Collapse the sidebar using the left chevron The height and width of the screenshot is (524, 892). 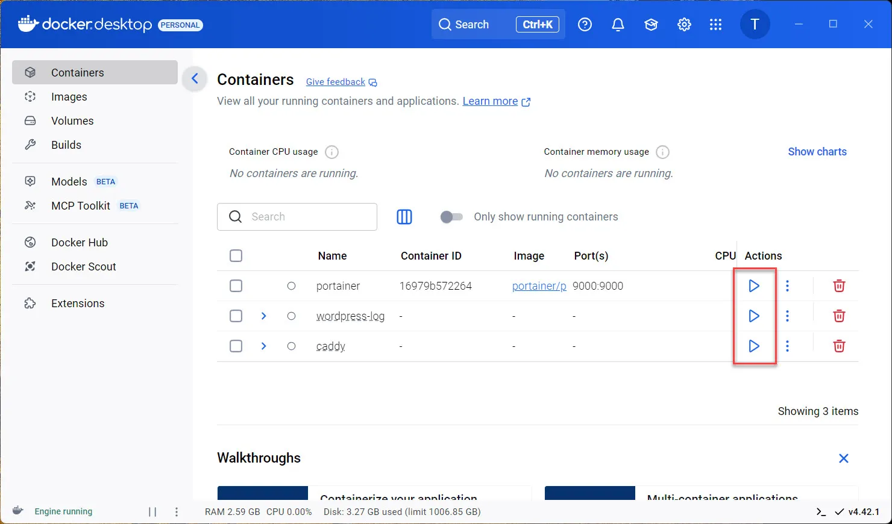[194, 78]
